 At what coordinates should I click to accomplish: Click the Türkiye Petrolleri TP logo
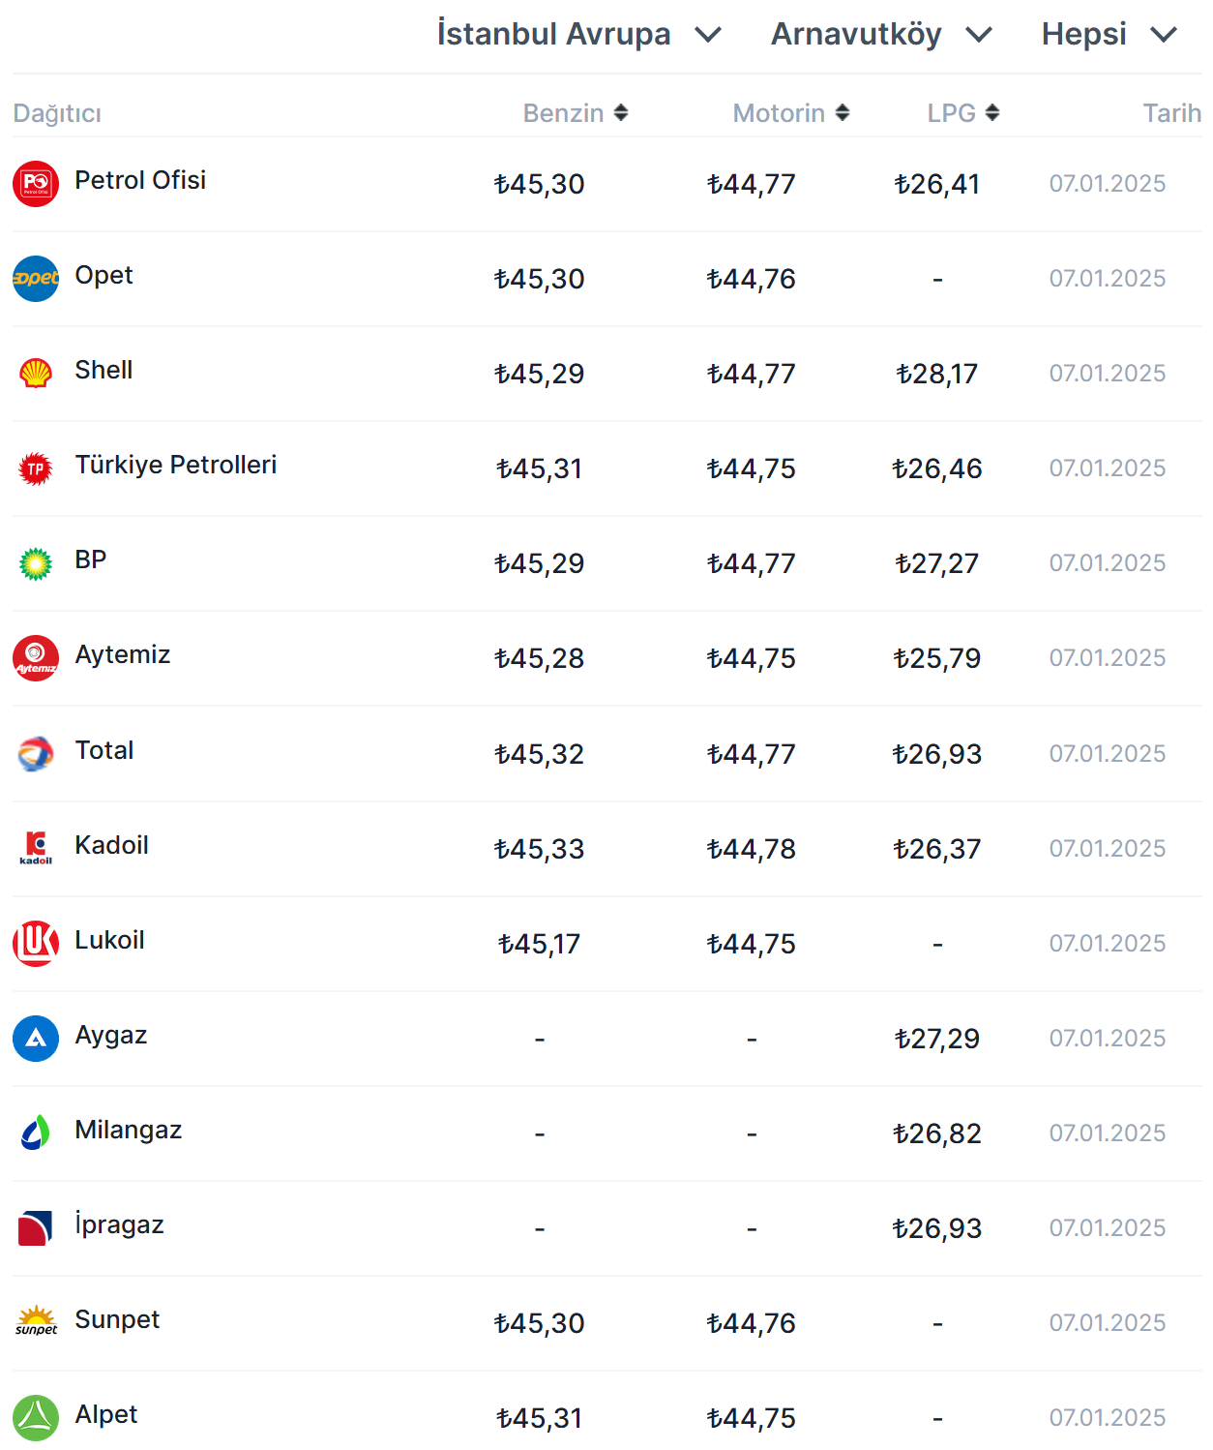pos(36,468)
